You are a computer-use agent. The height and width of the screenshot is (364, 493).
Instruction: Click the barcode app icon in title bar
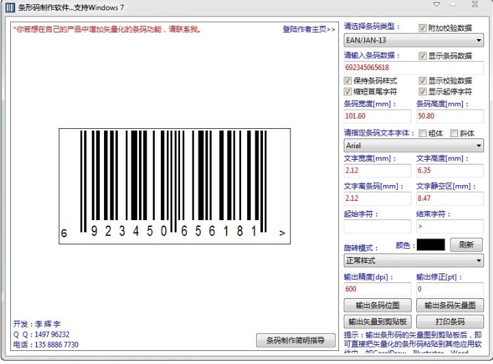10,8
